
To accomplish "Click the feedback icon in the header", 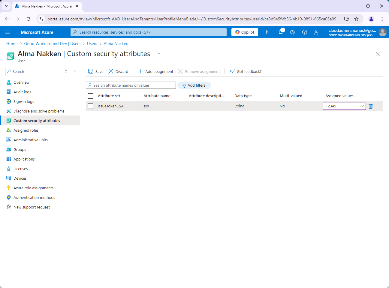I will click(x=317, y=32).
